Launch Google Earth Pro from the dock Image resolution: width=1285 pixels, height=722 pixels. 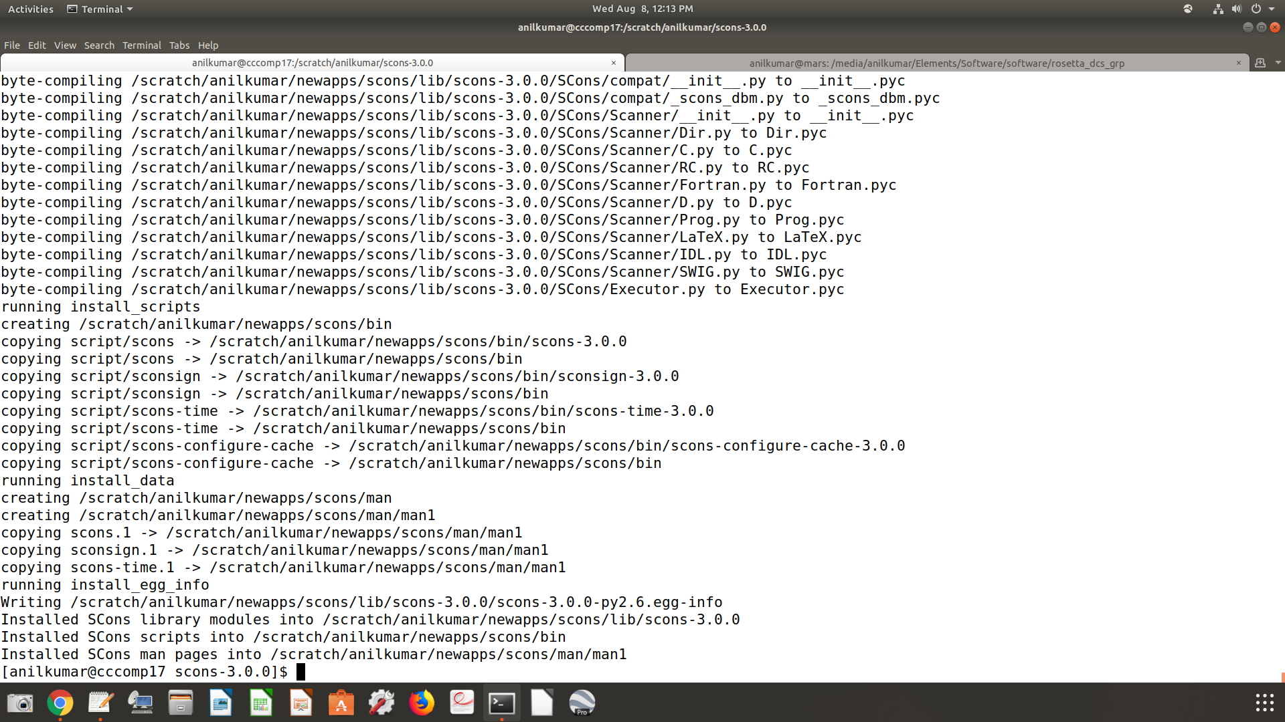click(582, 703)
